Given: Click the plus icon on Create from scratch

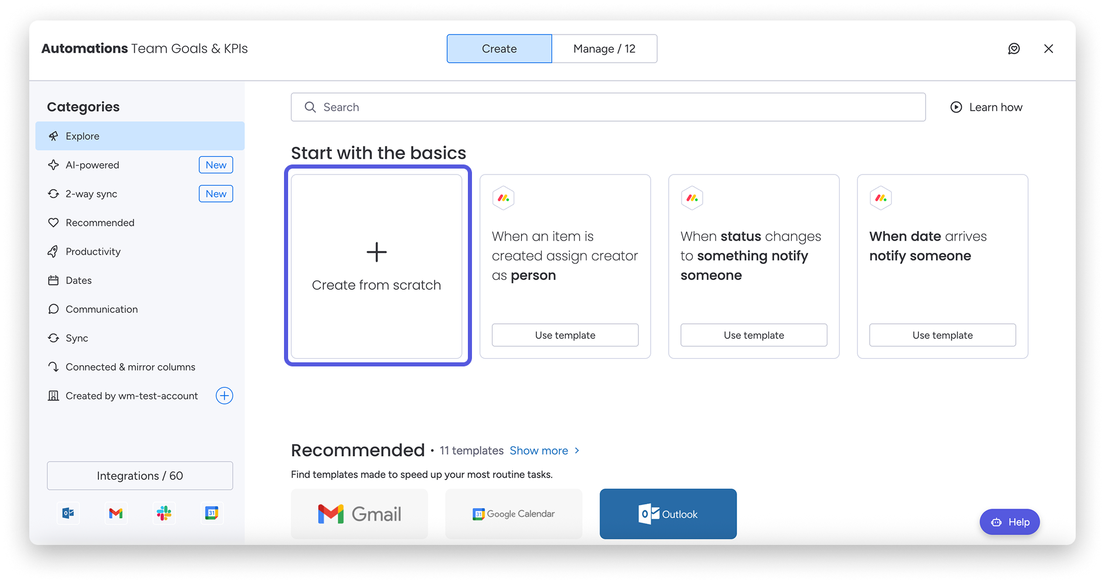Looking at the screenshot, I should [377, 252].
